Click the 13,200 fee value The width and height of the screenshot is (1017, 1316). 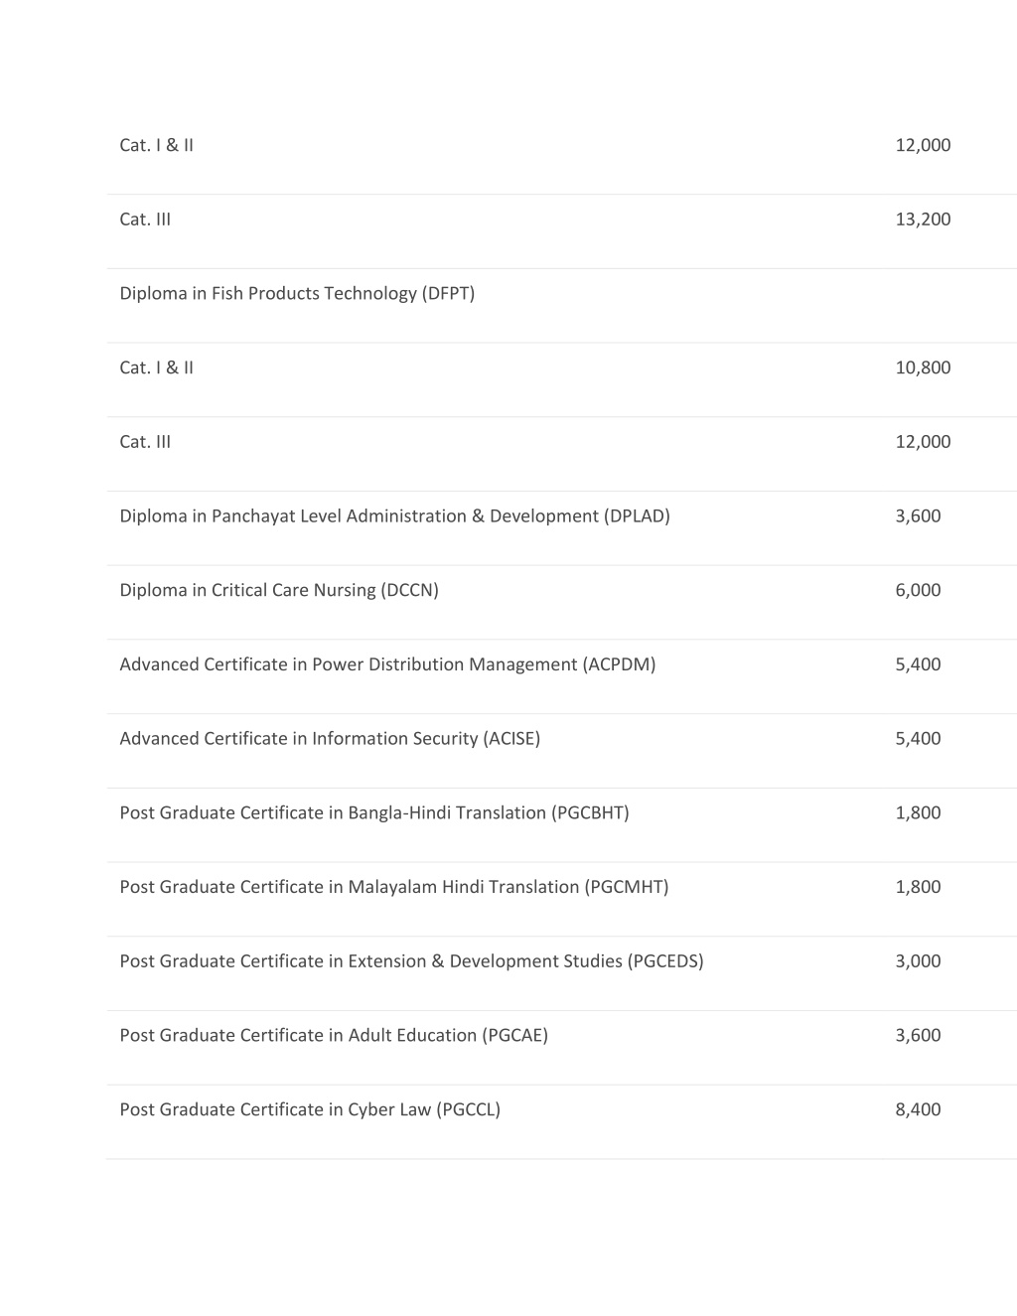[923, 219]
